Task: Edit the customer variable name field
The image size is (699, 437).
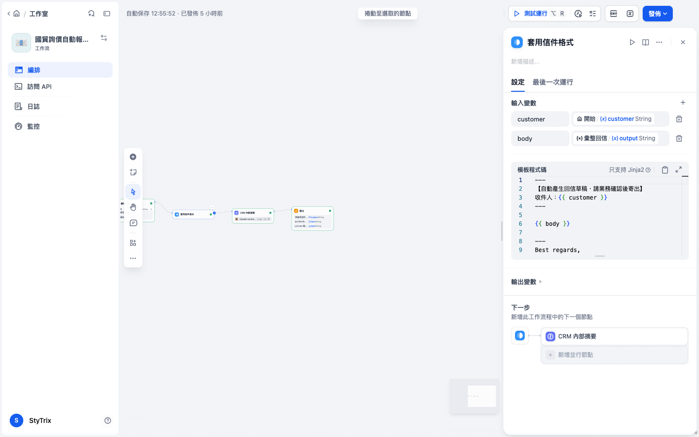Action: (540, 119)
